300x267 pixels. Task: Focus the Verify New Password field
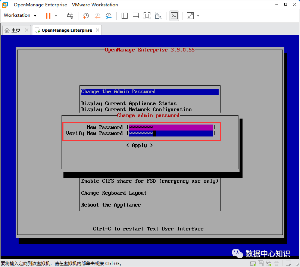(171, 133)
